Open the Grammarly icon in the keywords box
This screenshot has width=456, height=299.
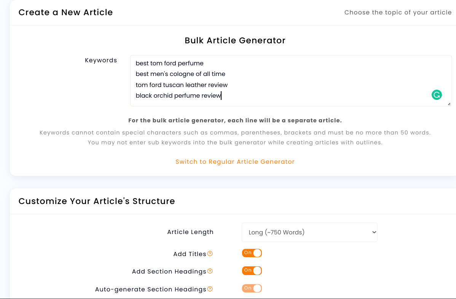(x=437, y=95)
